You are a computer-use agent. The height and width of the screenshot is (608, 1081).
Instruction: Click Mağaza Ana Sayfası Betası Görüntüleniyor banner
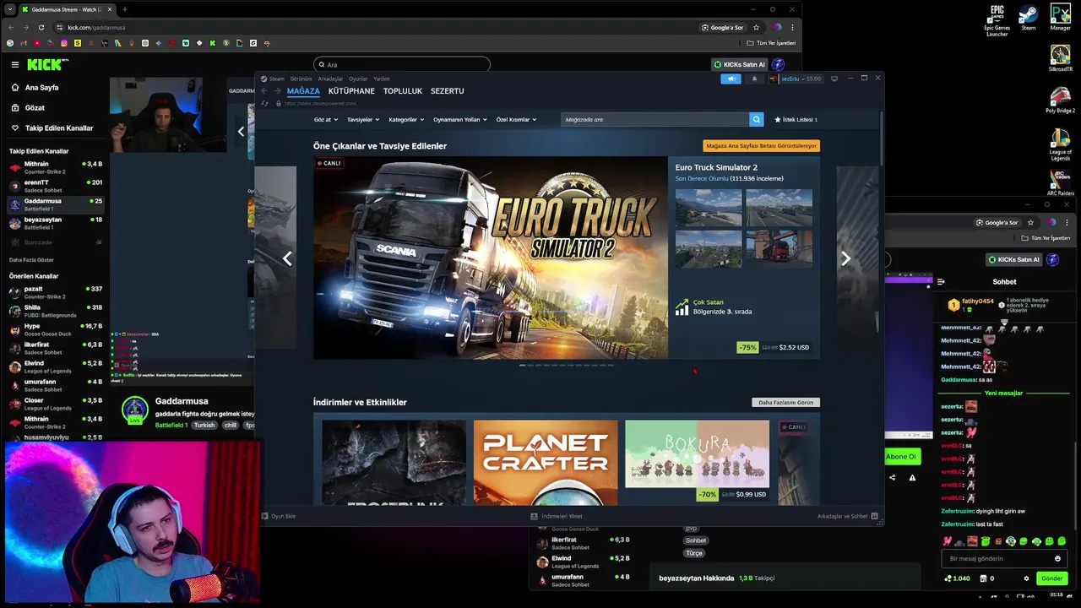point(761,146)
